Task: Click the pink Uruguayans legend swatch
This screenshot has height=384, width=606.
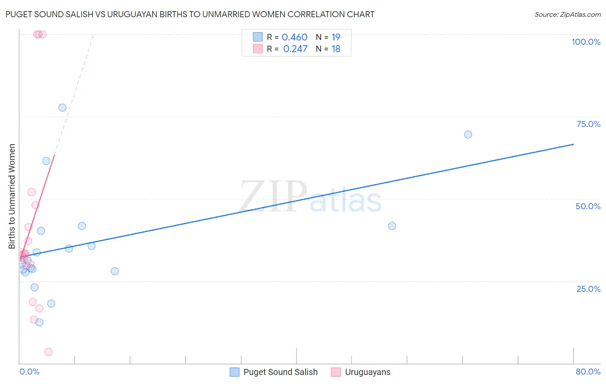Action: (336, 372)
